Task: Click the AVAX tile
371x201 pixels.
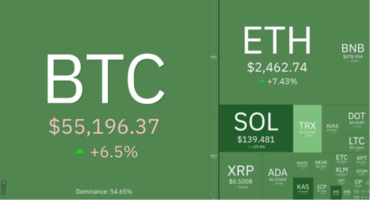Action: pos(332,128)
